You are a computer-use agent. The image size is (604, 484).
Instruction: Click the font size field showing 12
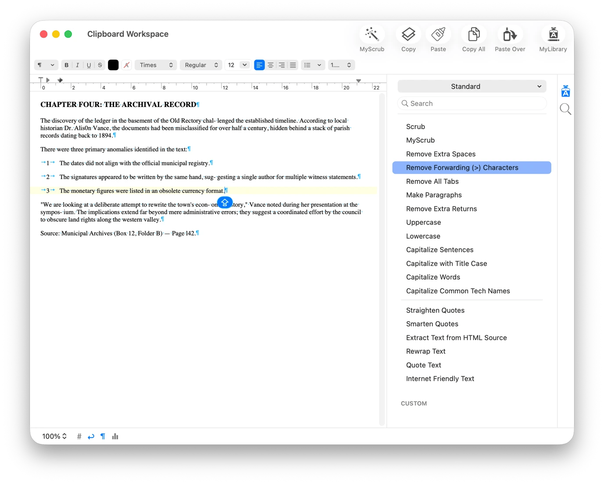232,65
